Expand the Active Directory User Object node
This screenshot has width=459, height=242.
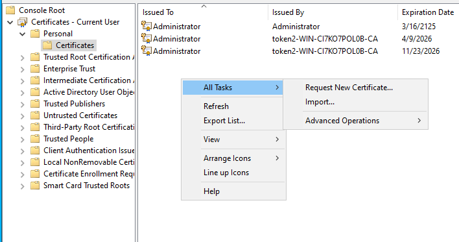click(x=23, y=93)
